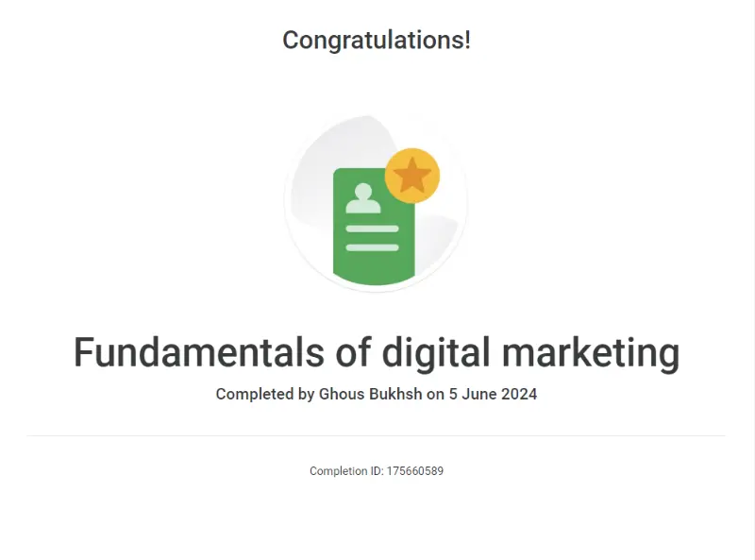Image resolution: width=755 pixels, height=560 pixels.
Task: Click the horizontal divider line below the completion line
Action: (376, 435)
